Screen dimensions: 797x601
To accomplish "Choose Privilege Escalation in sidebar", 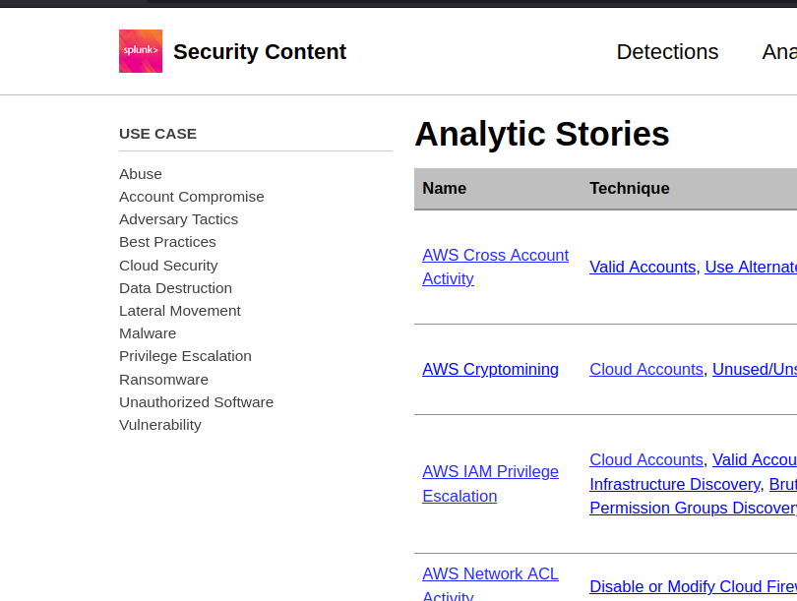I will 185,356.
